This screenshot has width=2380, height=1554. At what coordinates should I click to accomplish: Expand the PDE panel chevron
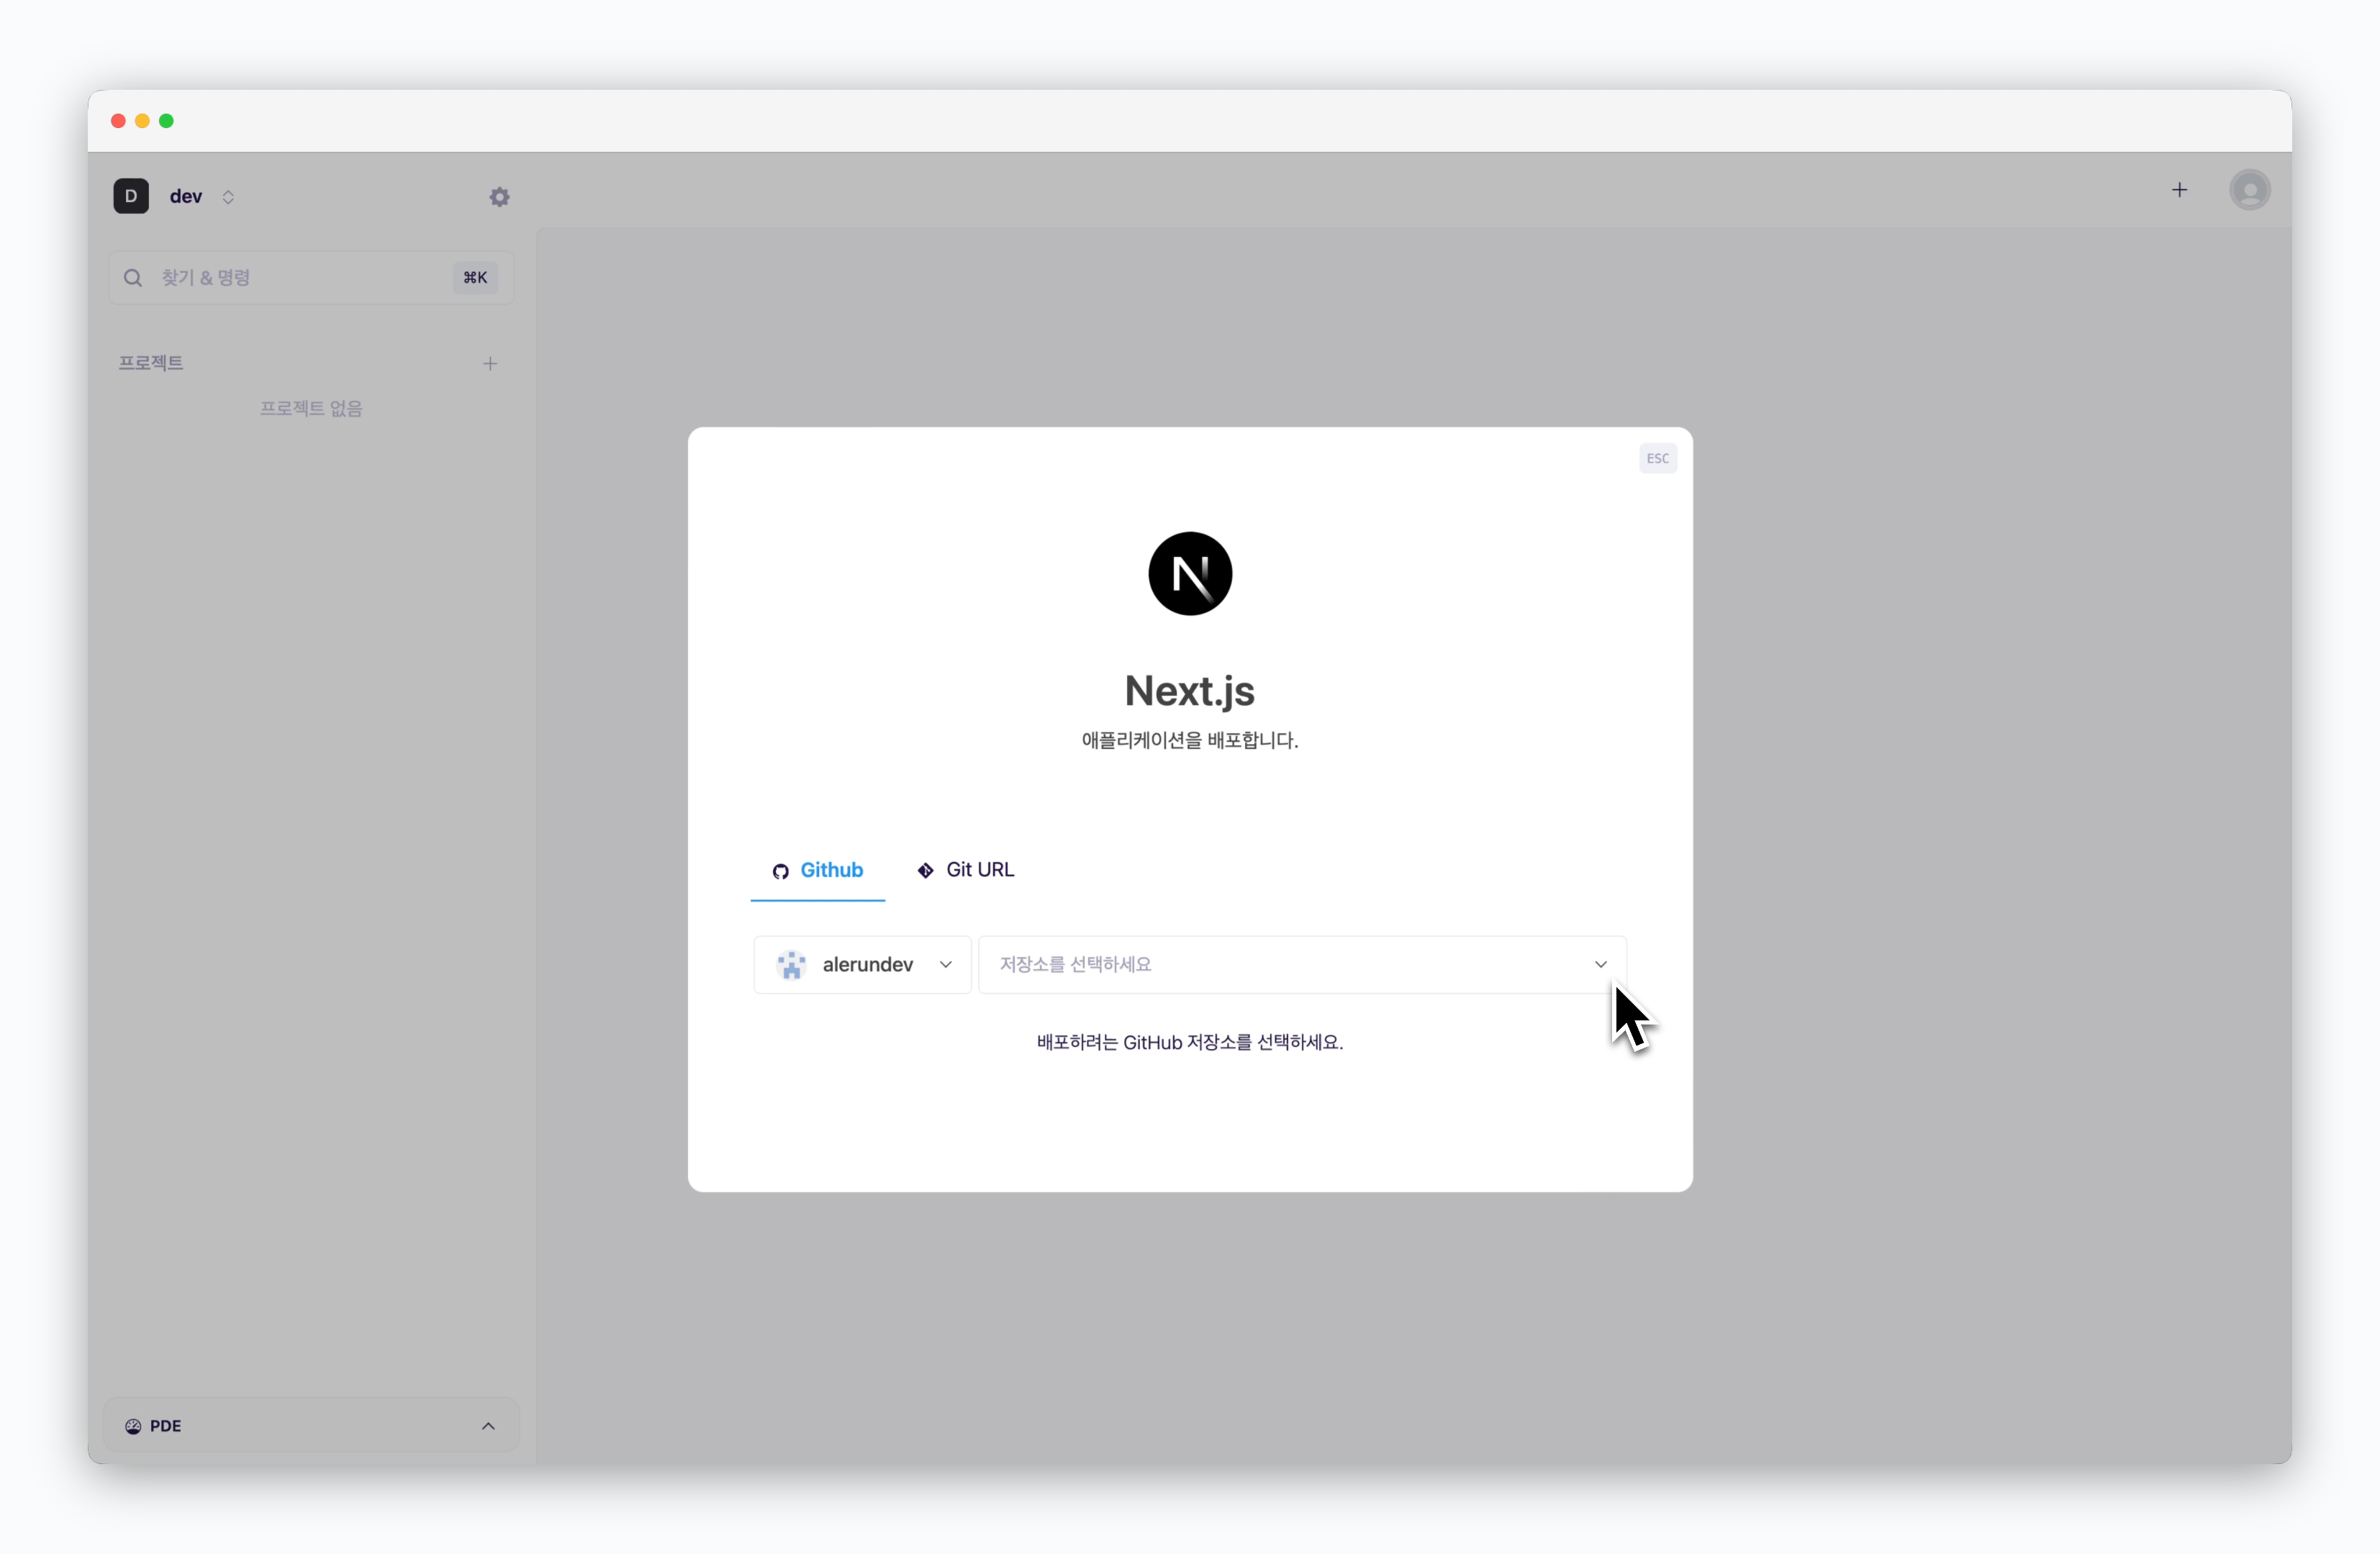[x=488, y=1426]
